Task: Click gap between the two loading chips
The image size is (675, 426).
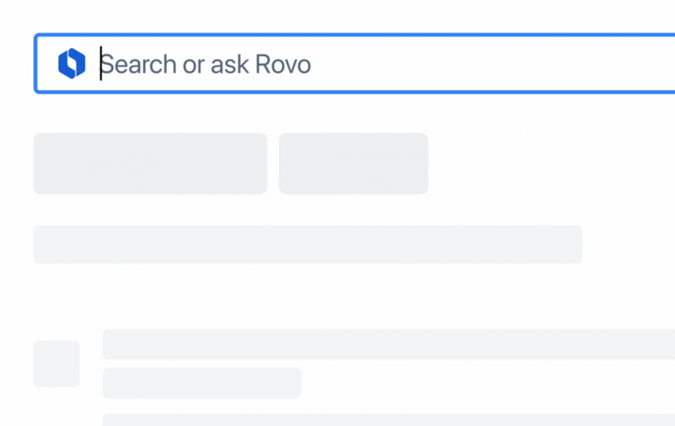Action: [x=273, y=163]
